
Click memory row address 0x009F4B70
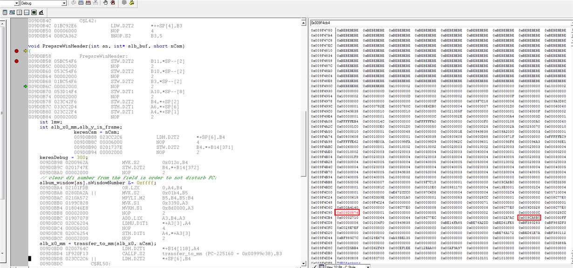click(x=321, y=172)
